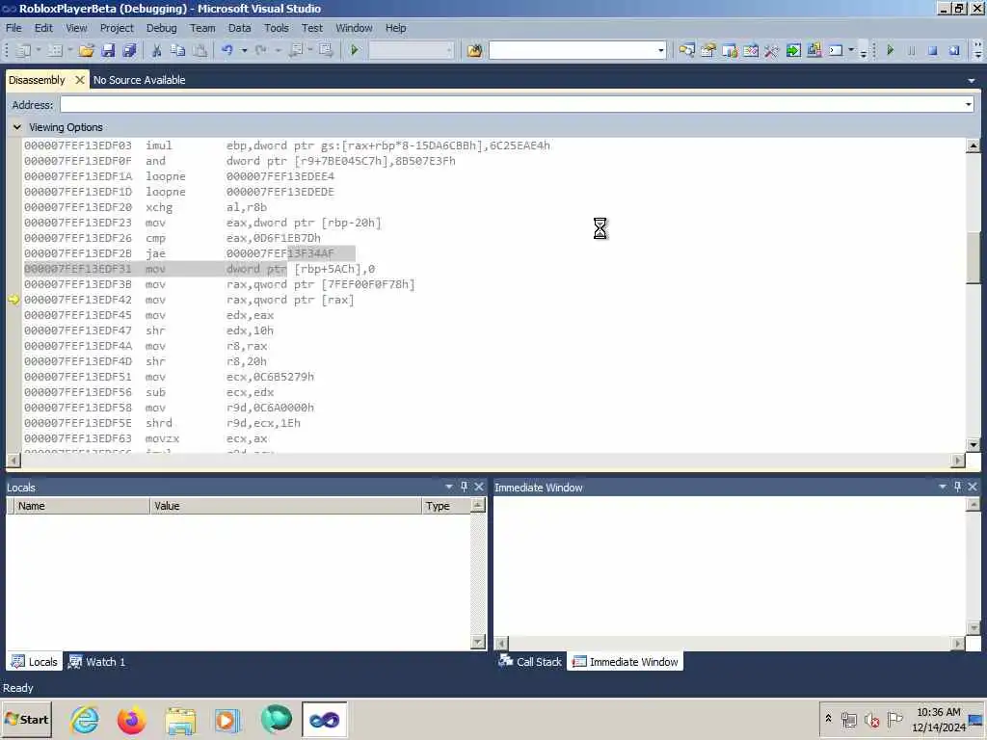Select the Locals tab
987x740 pixels.
(35, 661)
